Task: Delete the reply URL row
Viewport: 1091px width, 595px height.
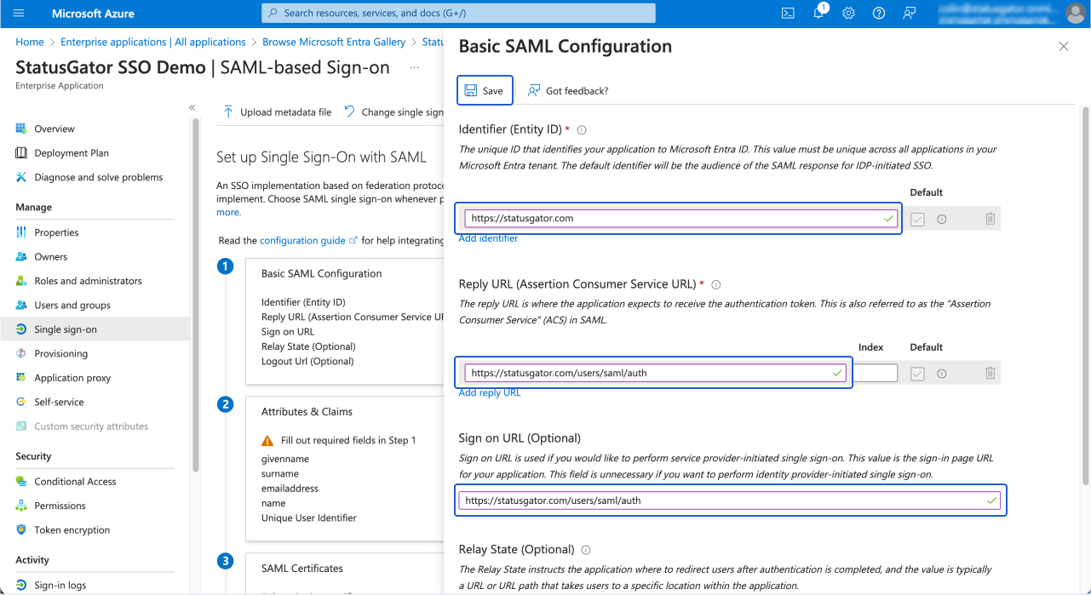Action: pyautogui.click(x=990, y=374)
